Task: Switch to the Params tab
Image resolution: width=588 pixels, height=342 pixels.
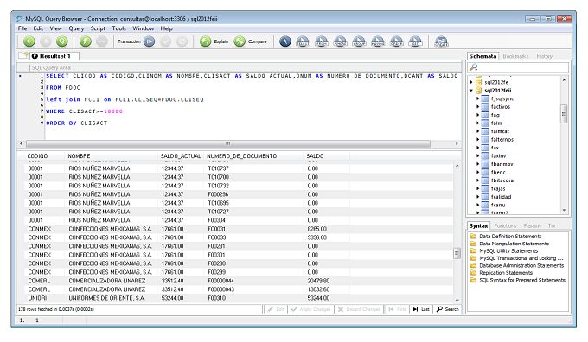Action: [x=533, y=226]
